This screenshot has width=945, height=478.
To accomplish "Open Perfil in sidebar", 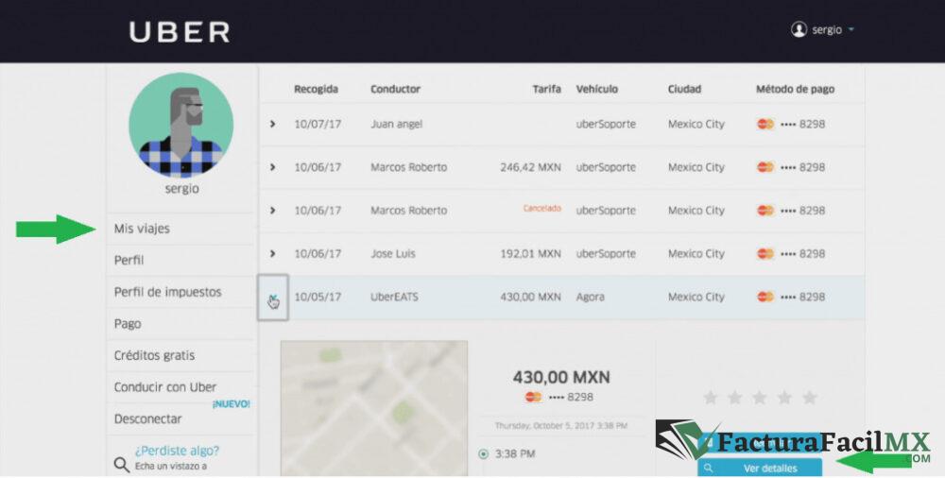I will 129,261.
